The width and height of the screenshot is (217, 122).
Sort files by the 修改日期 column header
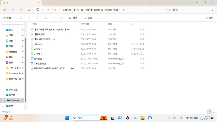coord(84,24)
